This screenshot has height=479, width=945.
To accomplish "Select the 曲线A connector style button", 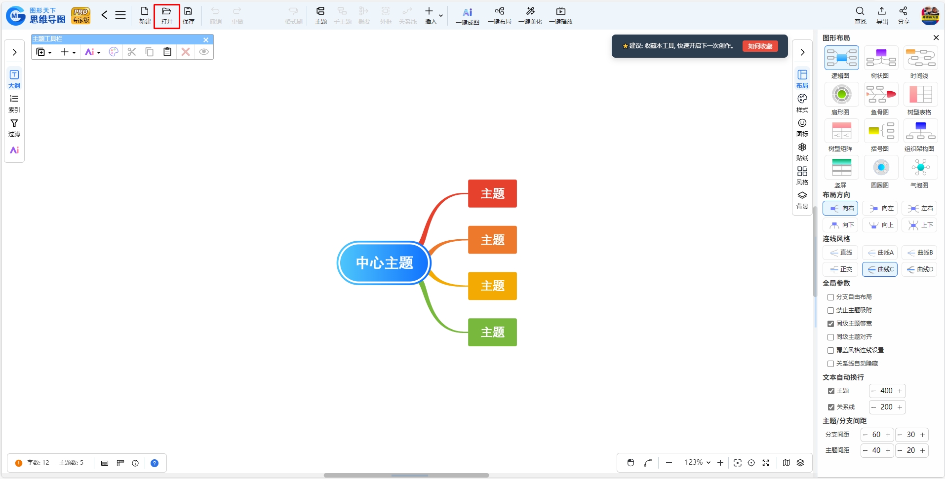I will [x=880, y=253].
